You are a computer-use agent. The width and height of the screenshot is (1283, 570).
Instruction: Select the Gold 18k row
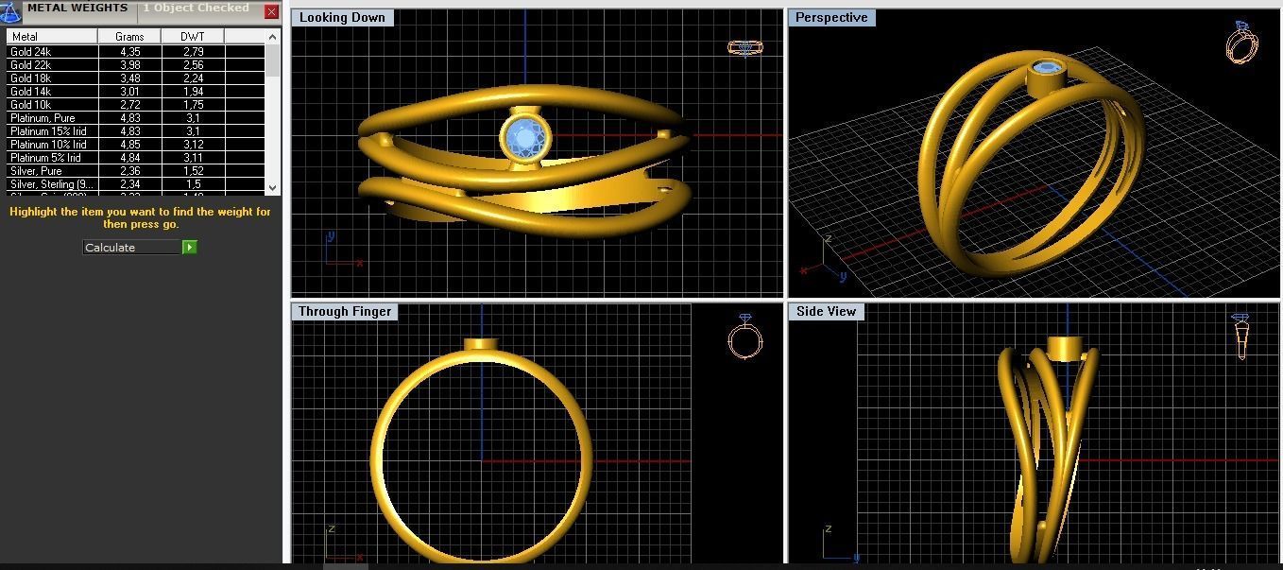coord(136,78)
